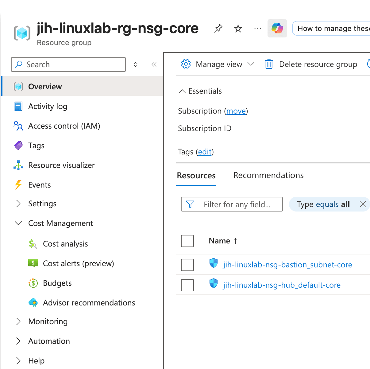Click the Manage view gear icon
The height and width of the screenshot is (369, 370).
[x=186, y=64]
